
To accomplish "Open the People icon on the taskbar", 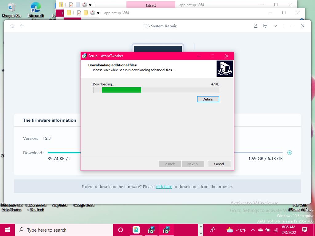I will [213, 230].
